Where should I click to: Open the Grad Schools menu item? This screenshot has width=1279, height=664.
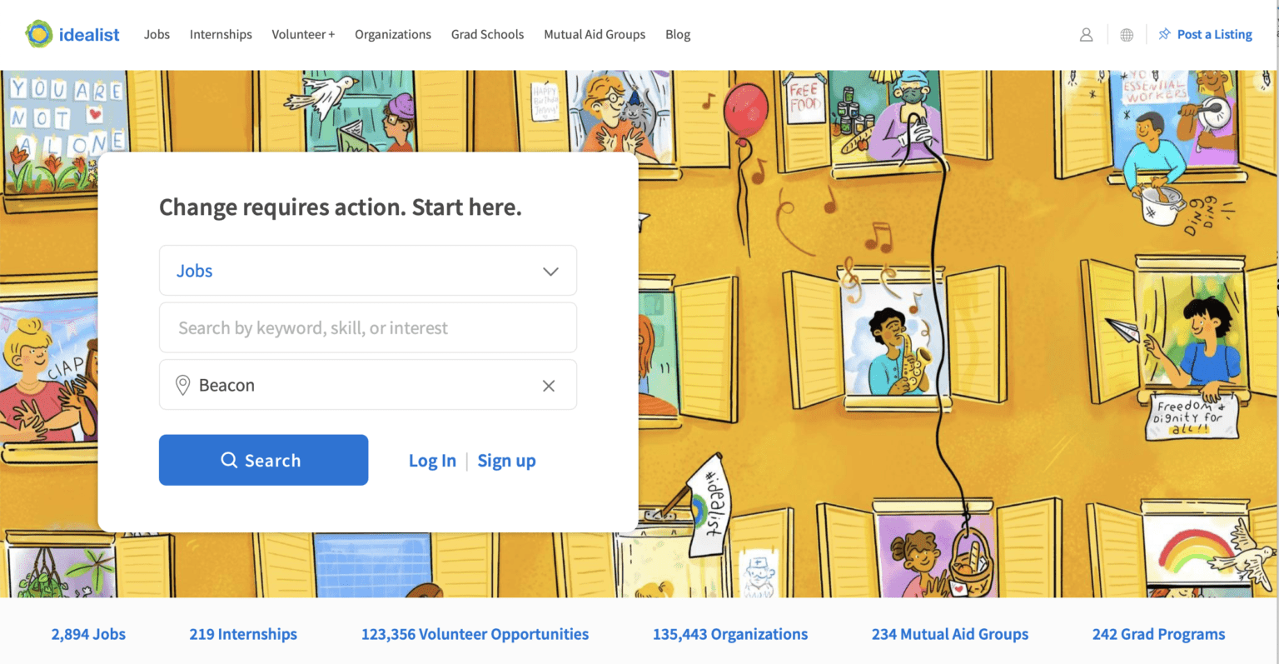coord(488,34)
